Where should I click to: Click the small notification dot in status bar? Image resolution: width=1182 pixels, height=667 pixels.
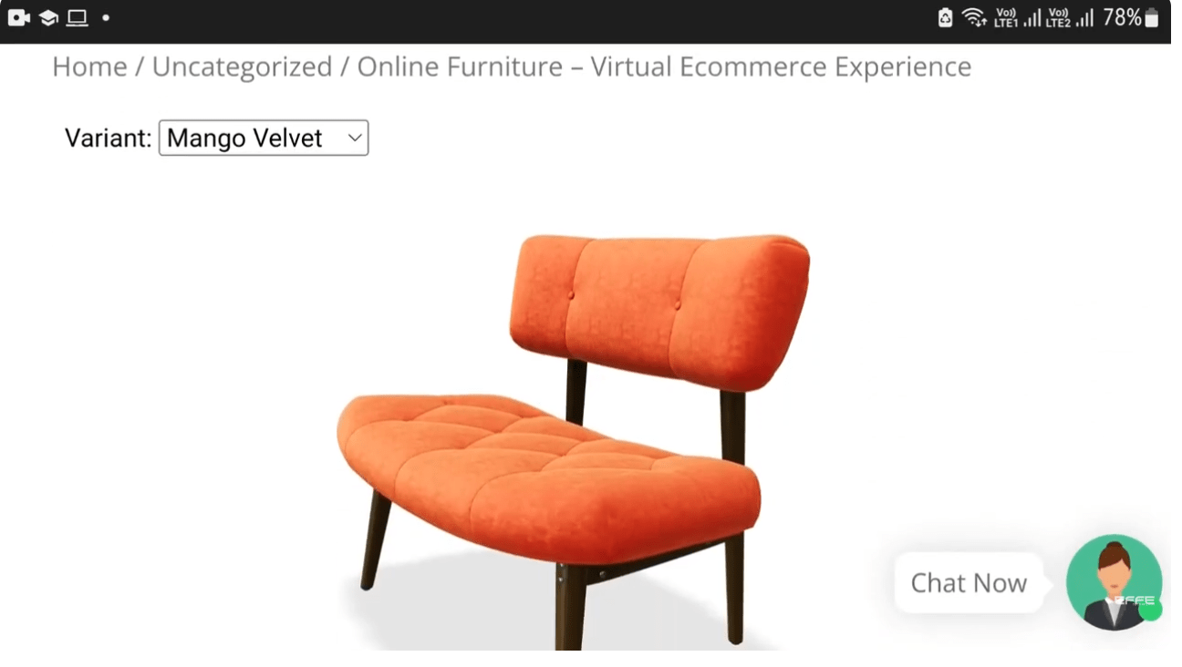click(106, 17)
